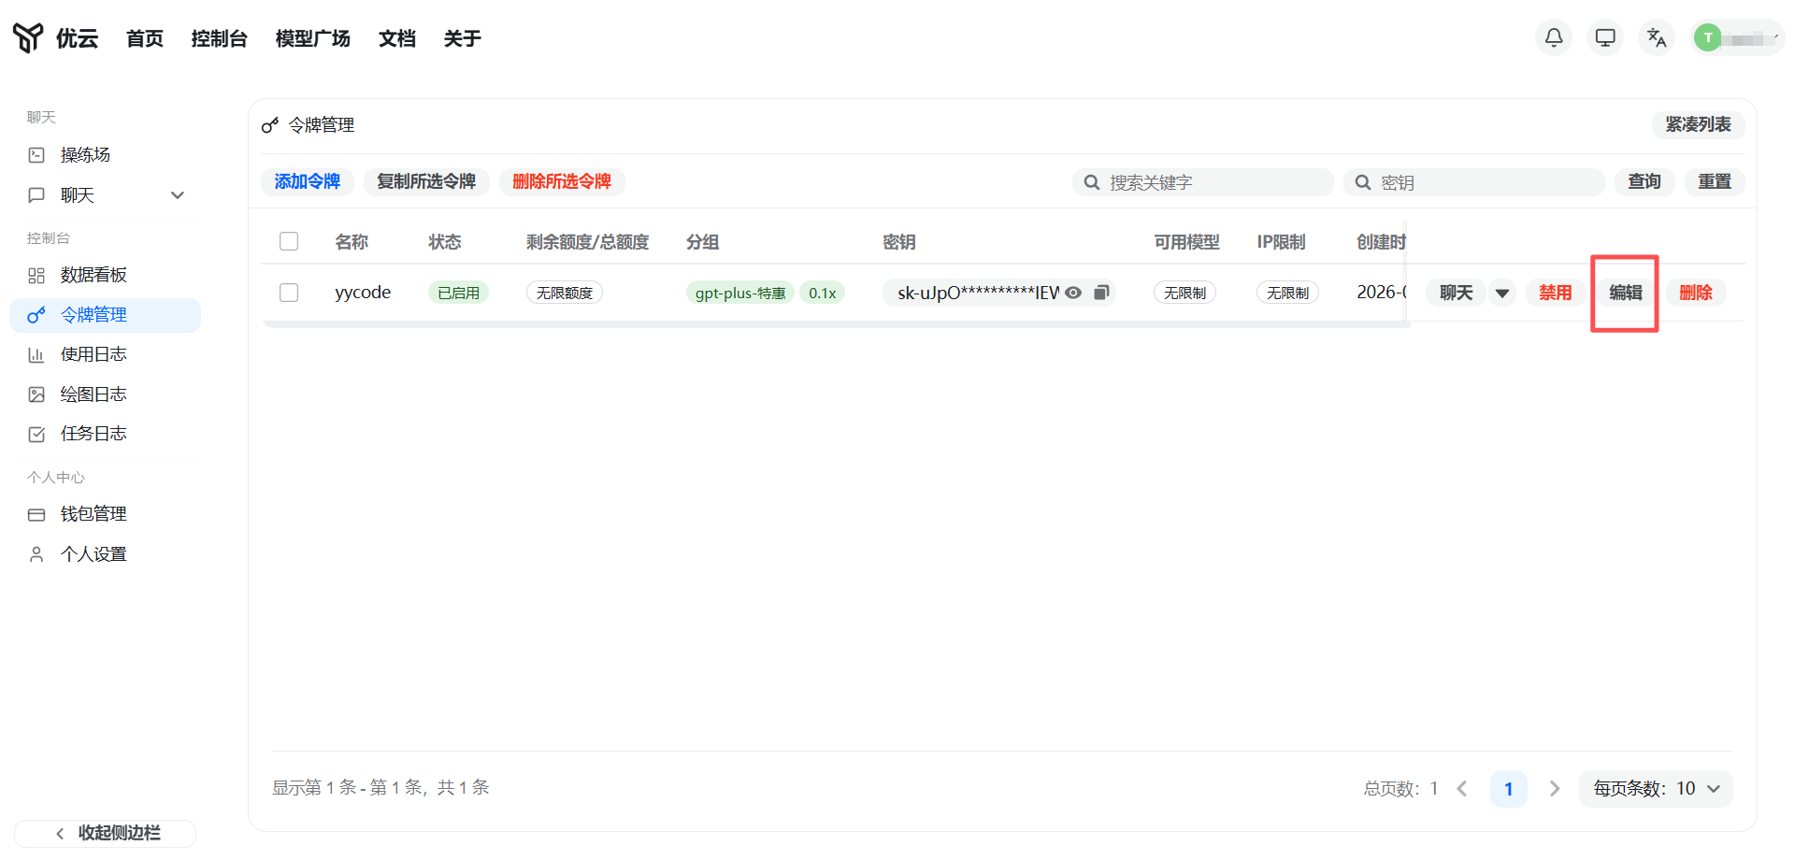Expand the 聊天 sidebar chevron
The width and height of the screenshot is (1795, 860).
[178, 195]
